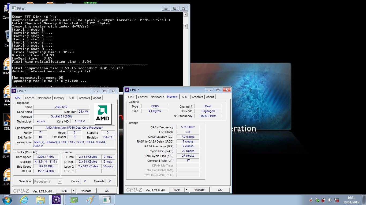The width and height of the screenshot is (366, 205).
Task: Open About tab in the CPU window
Action: click(x=97, y=98)
